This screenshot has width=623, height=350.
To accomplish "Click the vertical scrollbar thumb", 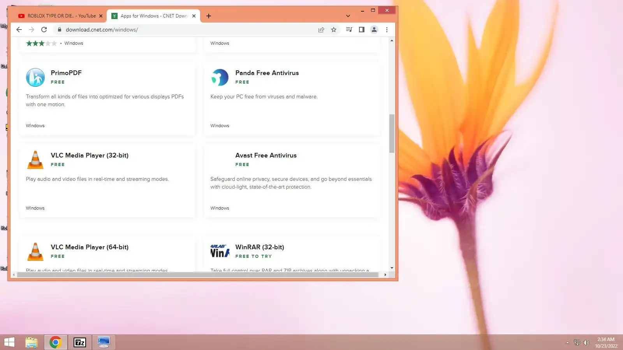I will pos(392,133).
